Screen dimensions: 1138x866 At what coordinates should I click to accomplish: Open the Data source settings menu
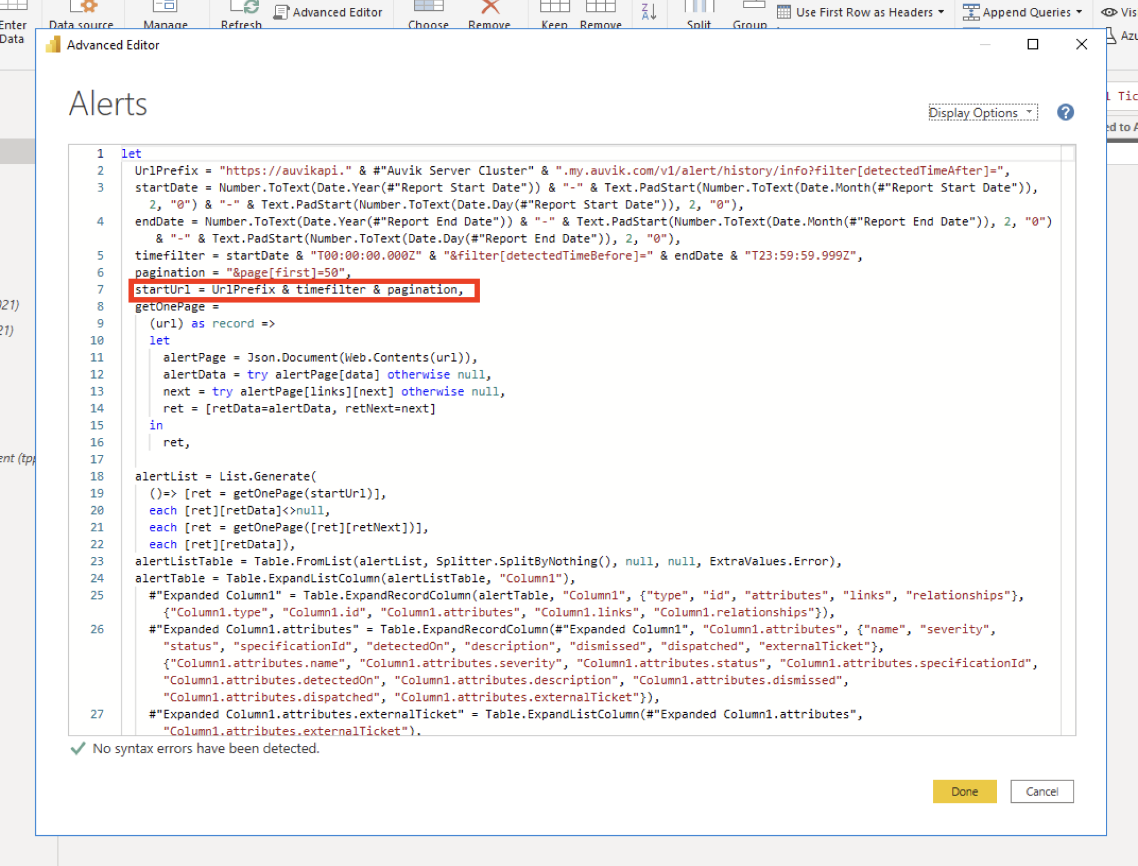(81, 14)
